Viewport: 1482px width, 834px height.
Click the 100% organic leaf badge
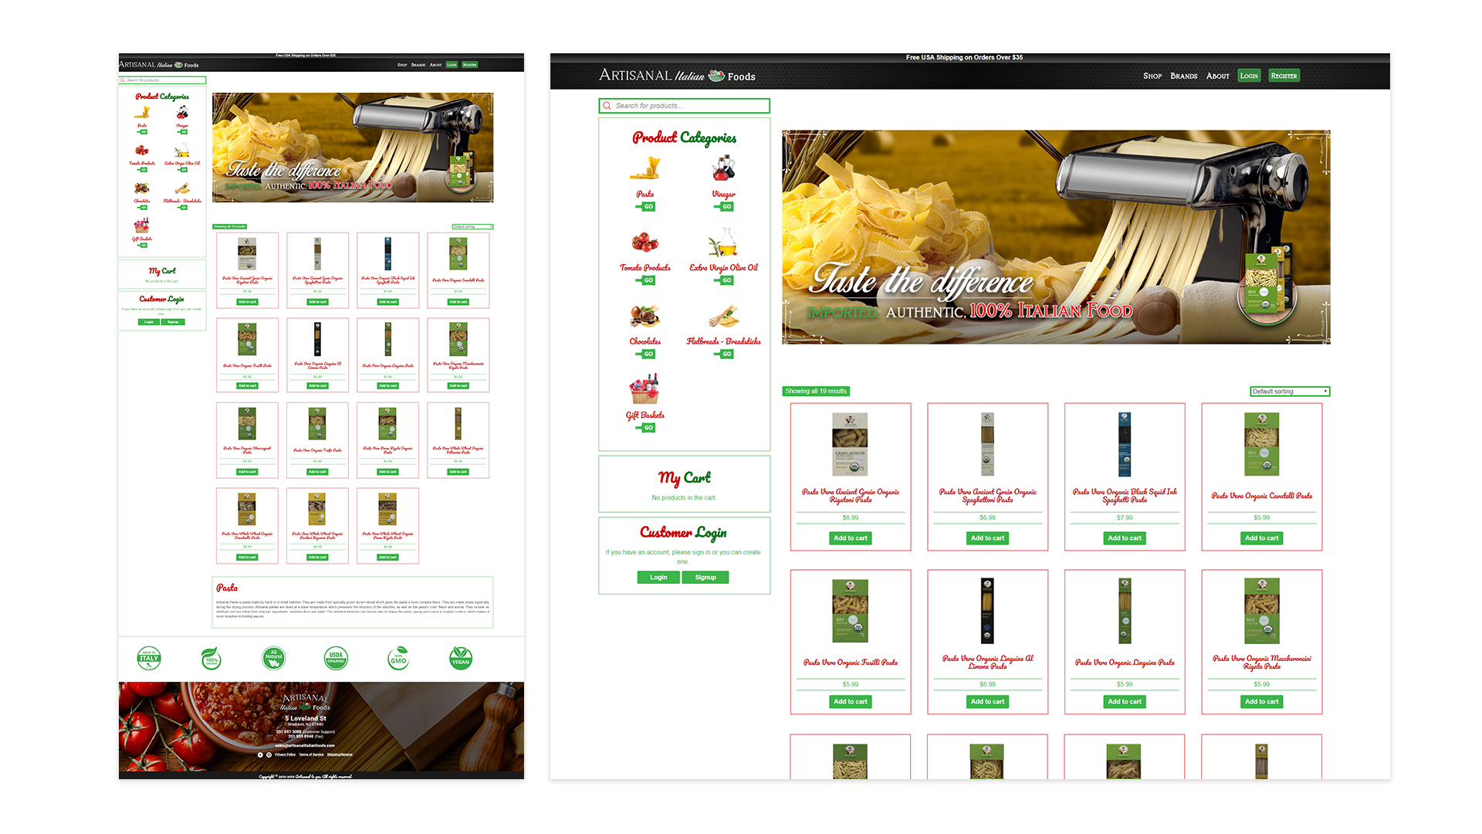(x=211, y=658)
